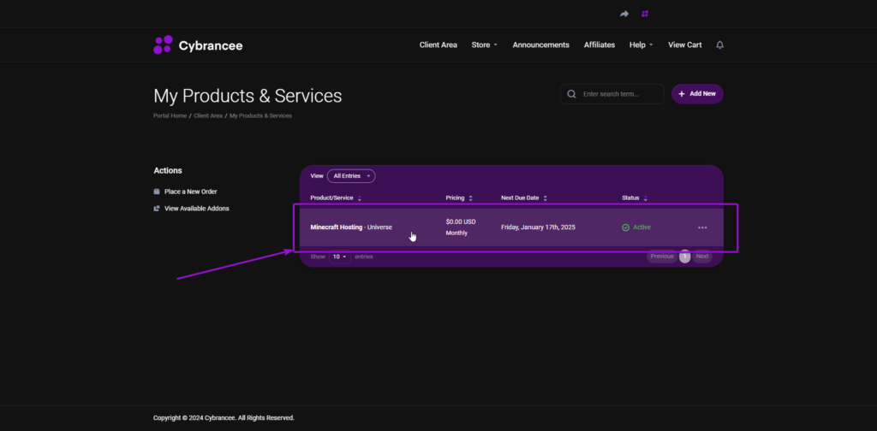Click the Next pagination button
The image size is (877, 431).
[x=702, y=257]
